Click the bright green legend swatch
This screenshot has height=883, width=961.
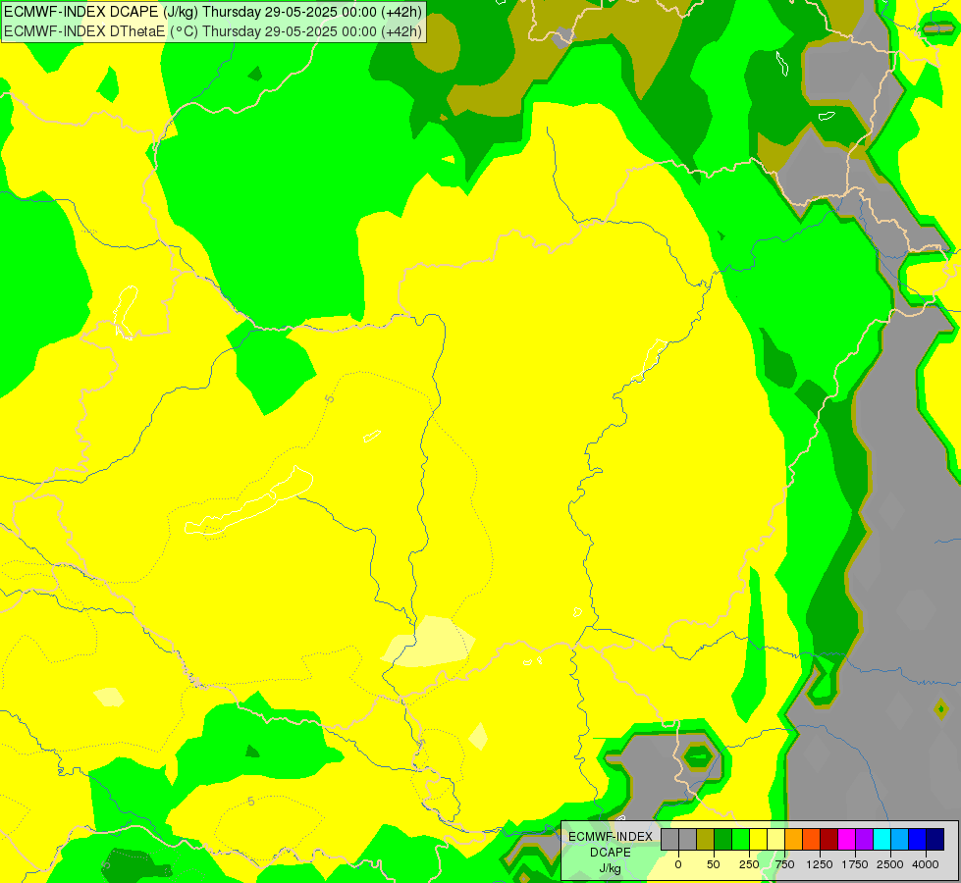(741, 839)
